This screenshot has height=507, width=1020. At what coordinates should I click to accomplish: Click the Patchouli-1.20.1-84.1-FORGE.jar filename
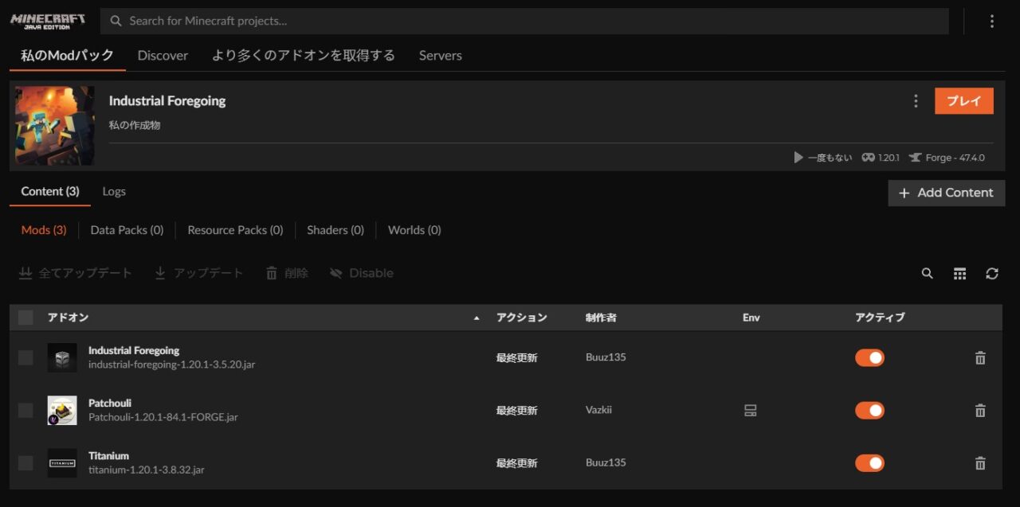(x=163, y=417)
